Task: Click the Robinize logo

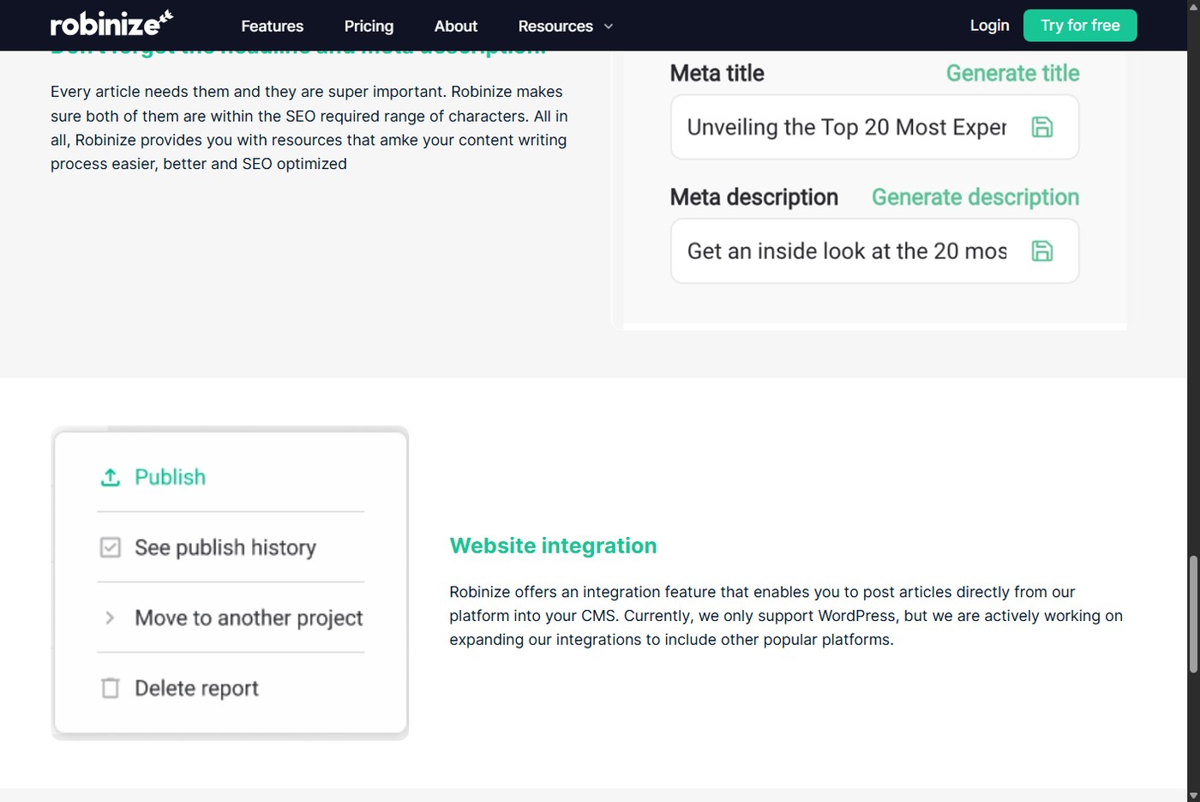Action: pyautogui.click(x=111, y=24)
